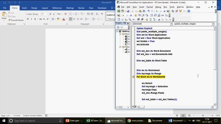Click Clear All Formatting icon in Word ribbon
The height and width of the screenshot is (124, 221).
click(66, 14)
